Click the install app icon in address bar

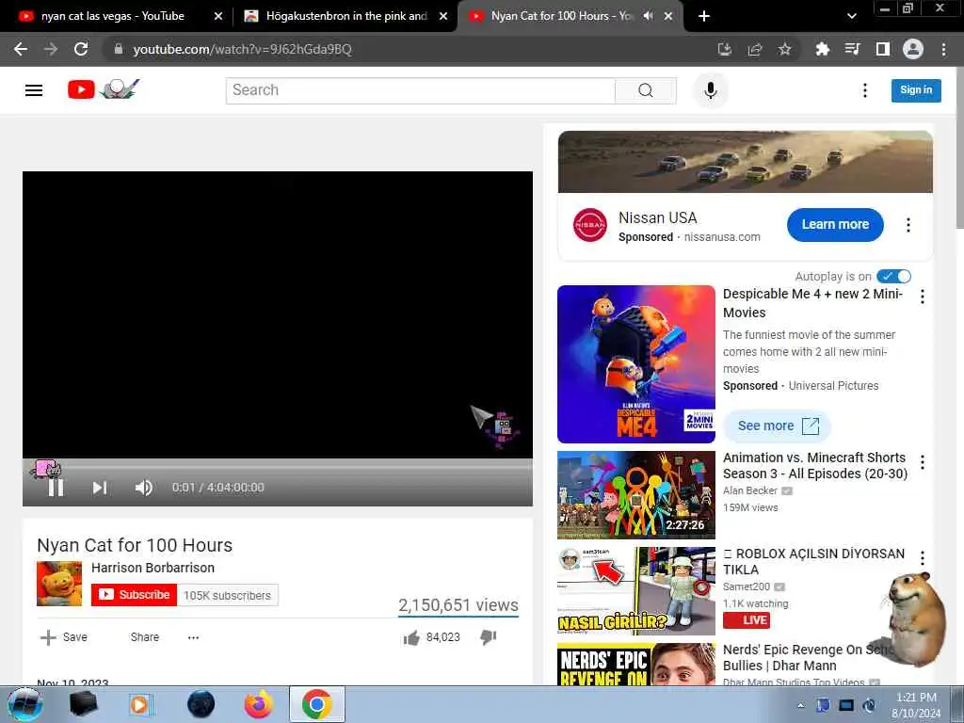click(x=725, y=49)
